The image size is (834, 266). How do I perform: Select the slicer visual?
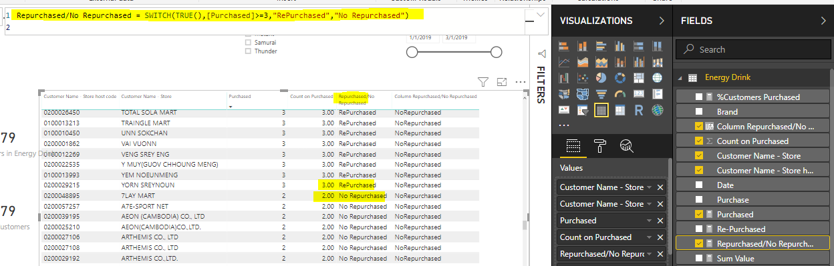point(582,110)
